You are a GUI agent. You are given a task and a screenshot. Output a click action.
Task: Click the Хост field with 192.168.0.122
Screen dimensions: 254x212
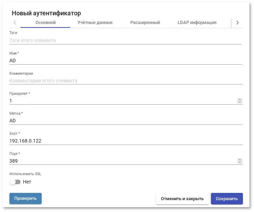(125, 141)
